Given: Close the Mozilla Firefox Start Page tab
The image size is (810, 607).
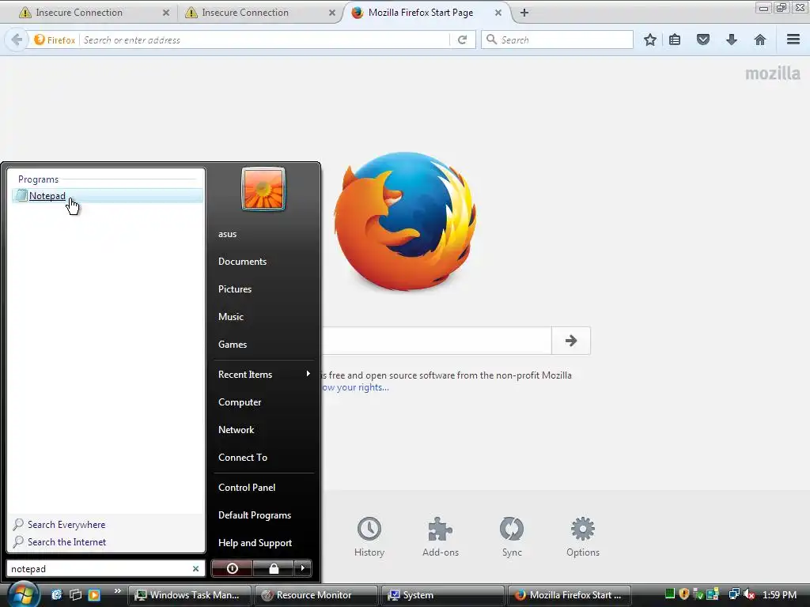Looking at the screenshot, I should coord(498,13).
